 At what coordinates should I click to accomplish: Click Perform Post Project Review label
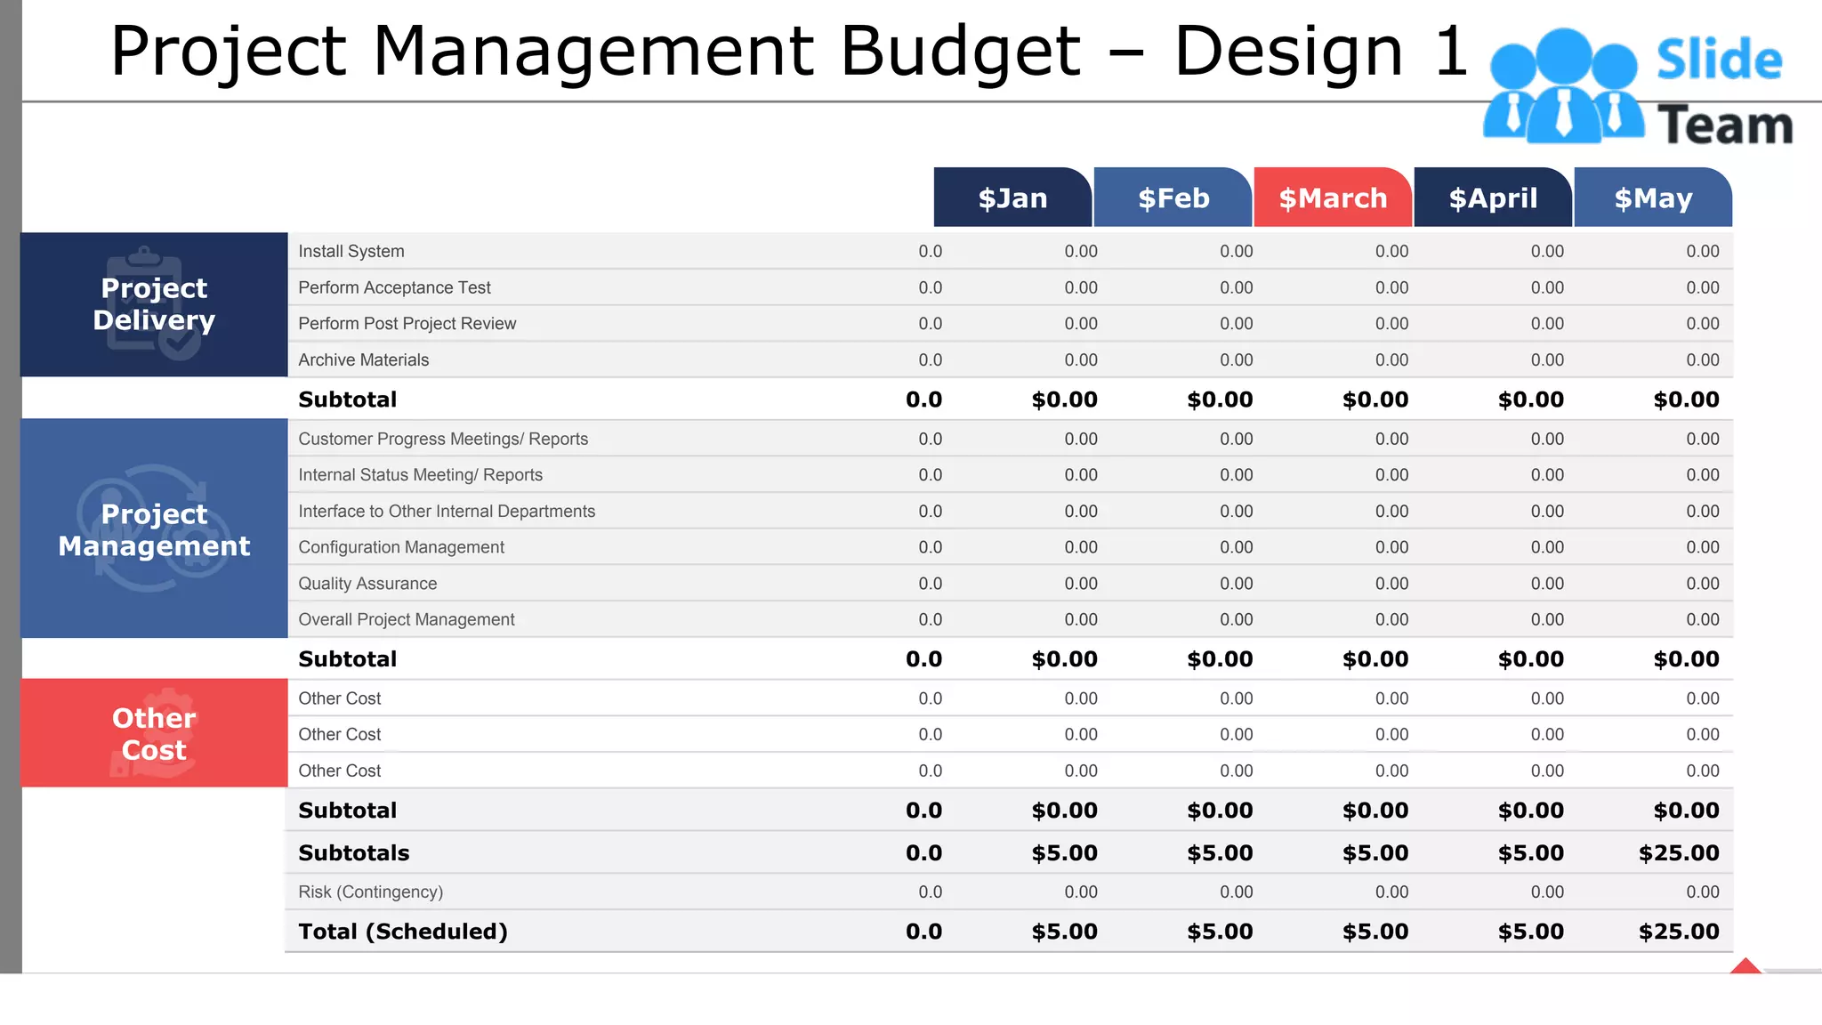407,324
